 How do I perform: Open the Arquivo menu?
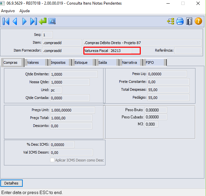click(x=8, y=11)
